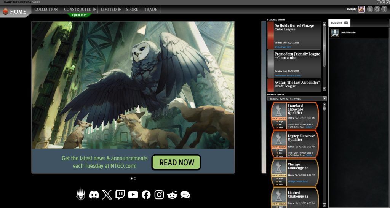Open the Twitch social icon

tap(120, 195)
